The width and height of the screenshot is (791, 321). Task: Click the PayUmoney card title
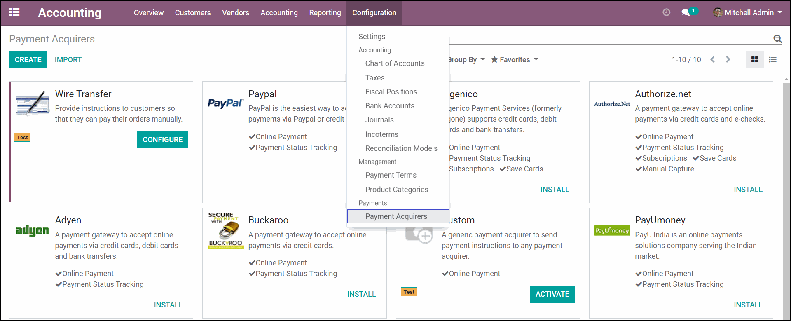[660, 220]
